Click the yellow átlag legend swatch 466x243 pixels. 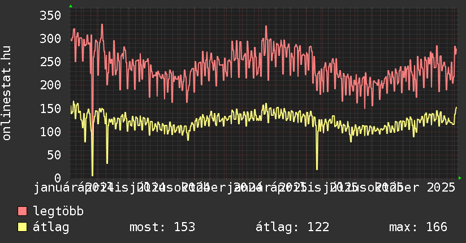coord(23,227)
